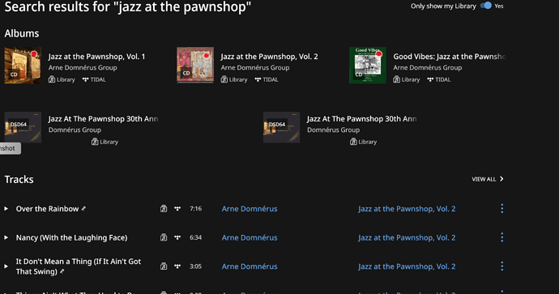Click library icon in Over the Rainbow row
559x294 pixels.
pyautogui.click(x=164, y=209)
